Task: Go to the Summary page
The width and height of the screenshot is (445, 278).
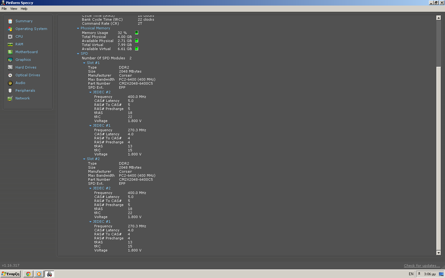Action: 24,21
